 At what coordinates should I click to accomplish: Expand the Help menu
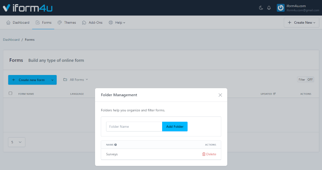[117, 23]
